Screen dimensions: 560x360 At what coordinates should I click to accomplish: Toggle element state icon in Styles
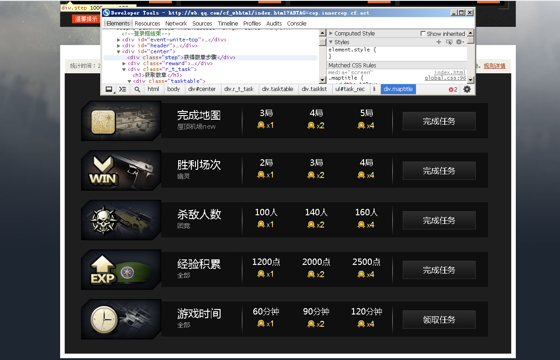tap(449, 42)
